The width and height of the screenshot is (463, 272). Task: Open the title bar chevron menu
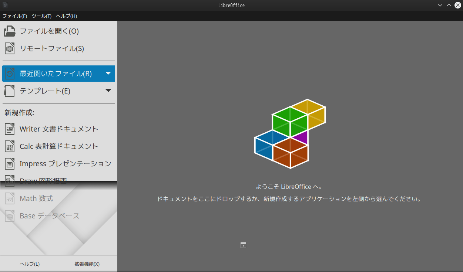pyautogui.click(x=440, y=5)
